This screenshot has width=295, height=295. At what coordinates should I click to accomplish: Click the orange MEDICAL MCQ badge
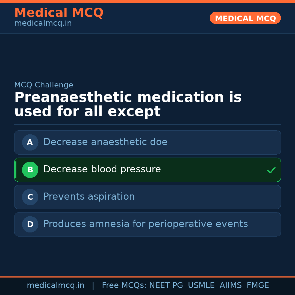pos(245,18)
